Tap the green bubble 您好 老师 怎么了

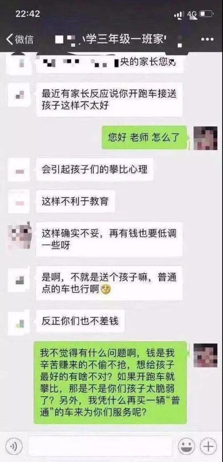(144, 137)
